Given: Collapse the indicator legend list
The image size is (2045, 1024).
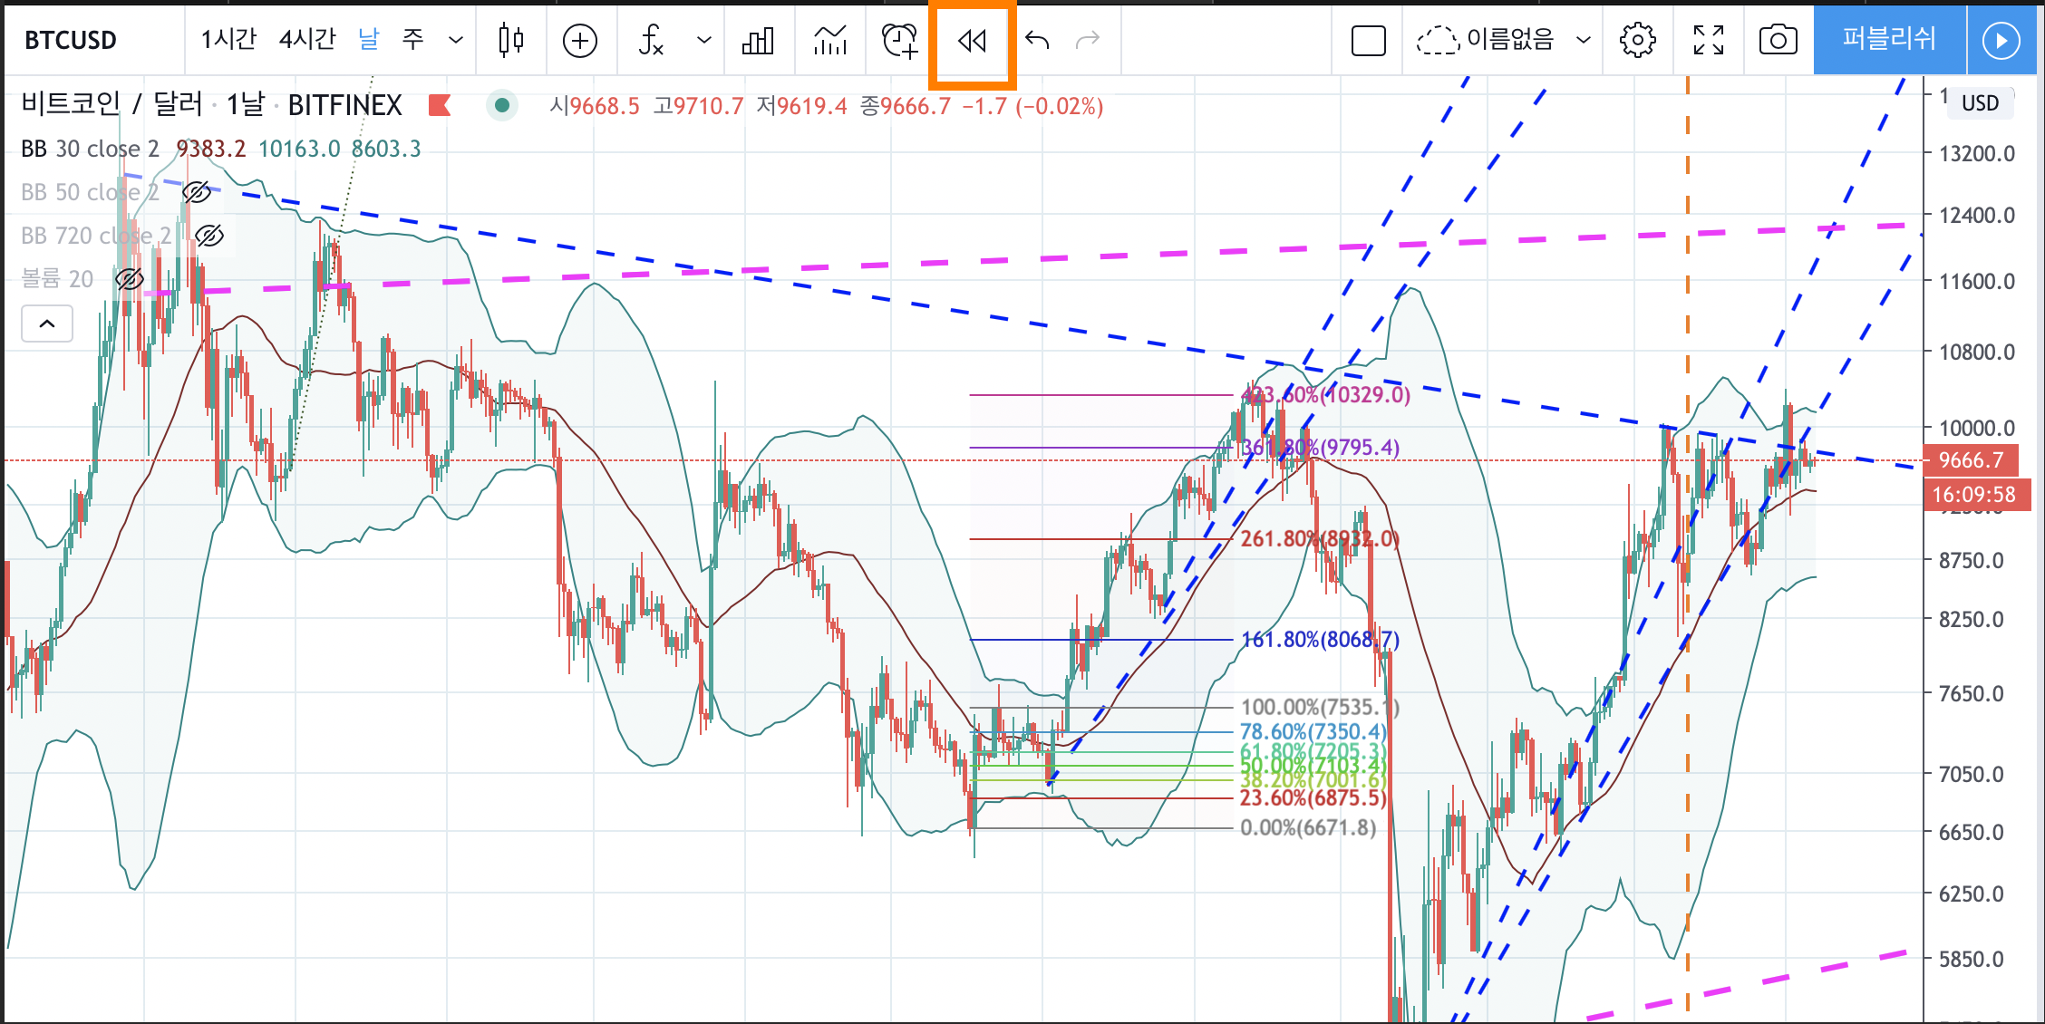Looking at the screenshot, I should [47, 324].
